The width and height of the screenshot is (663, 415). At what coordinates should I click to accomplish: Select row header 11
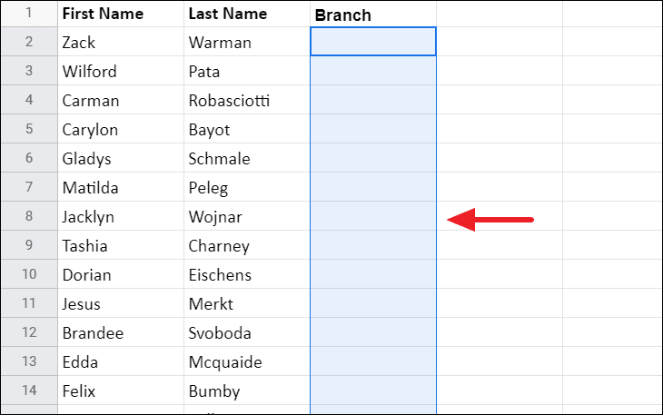click(29, 303)
